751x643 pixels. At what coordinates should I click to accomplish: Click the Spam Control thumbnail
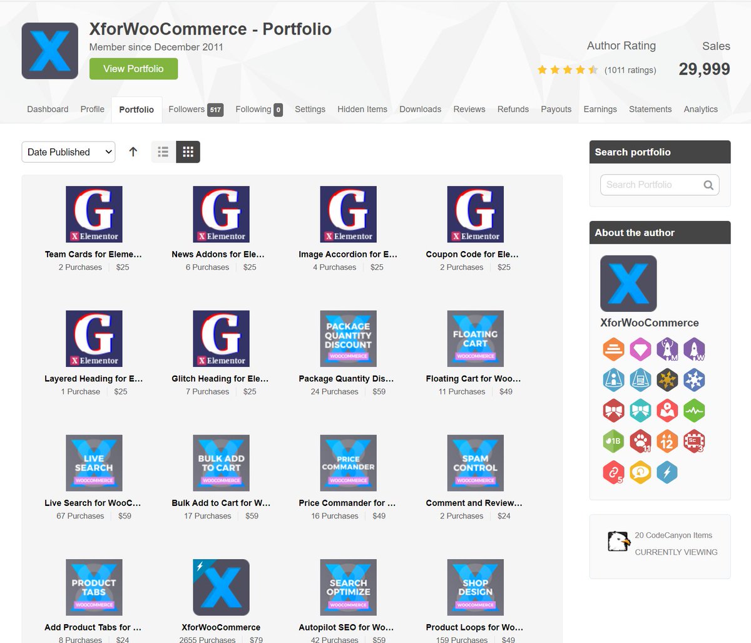coord(475,463)
